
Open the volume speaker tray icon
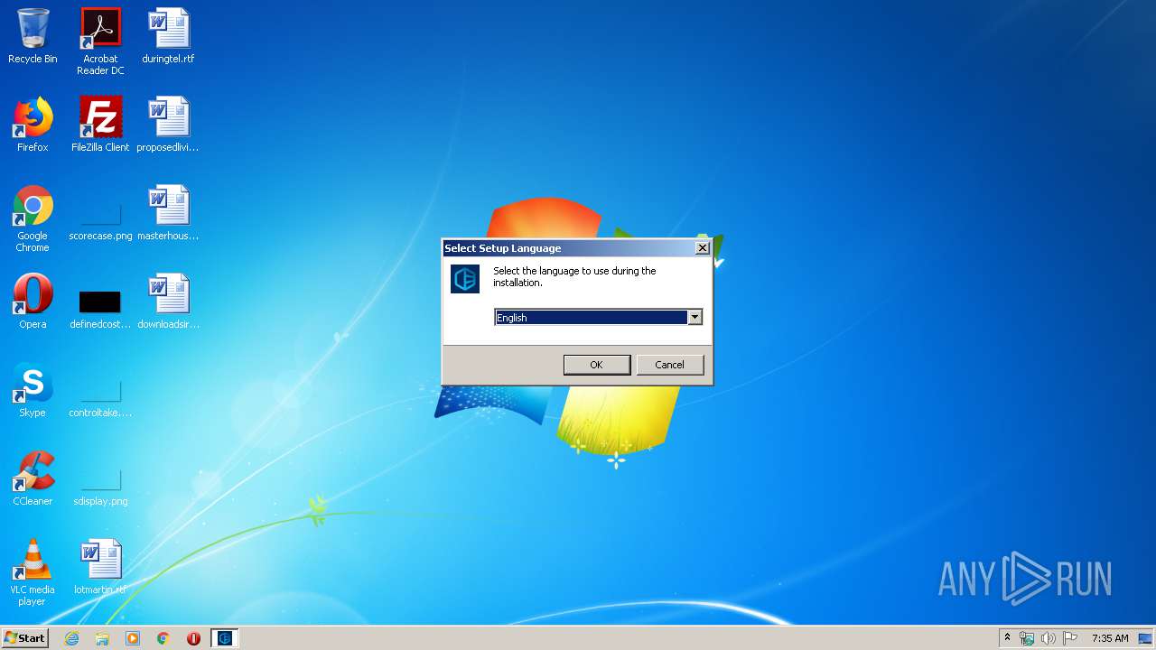click(x=1048, y=638)
